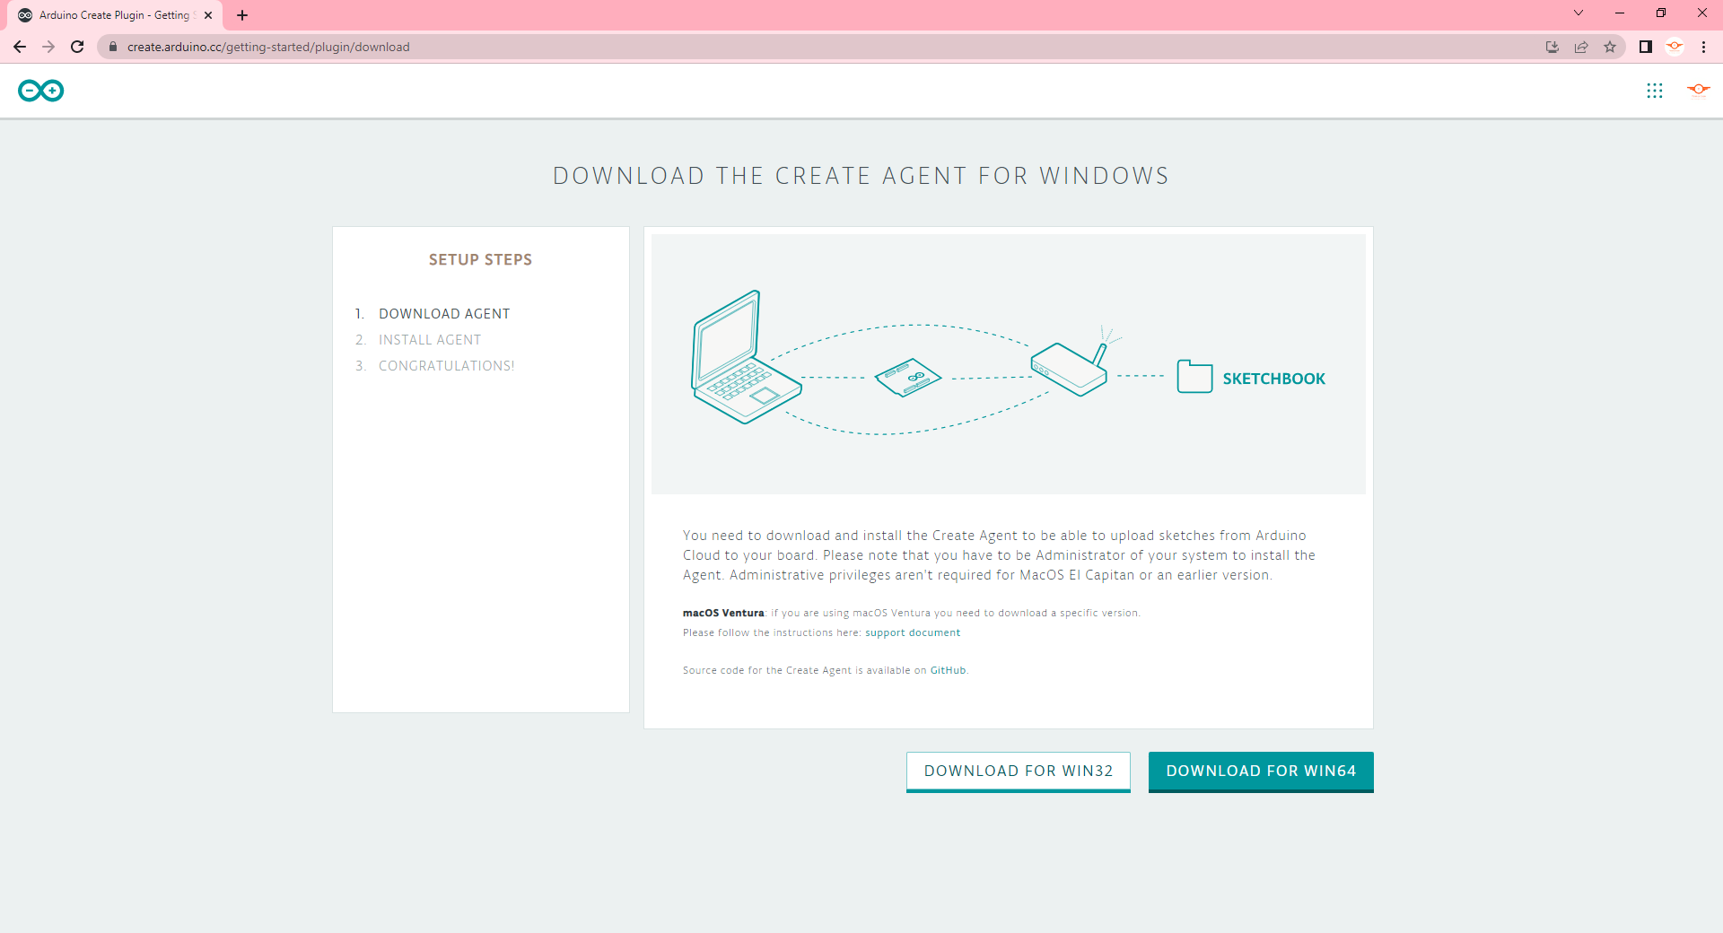Open the Chrome three-dot menu
The image size is (1723, 933).
point(1703,47)
